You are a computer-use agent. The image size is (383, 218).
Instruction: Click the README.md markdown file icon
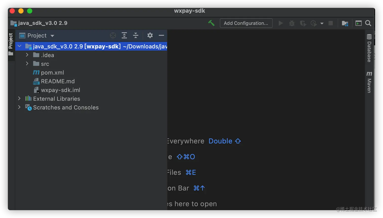36,81
